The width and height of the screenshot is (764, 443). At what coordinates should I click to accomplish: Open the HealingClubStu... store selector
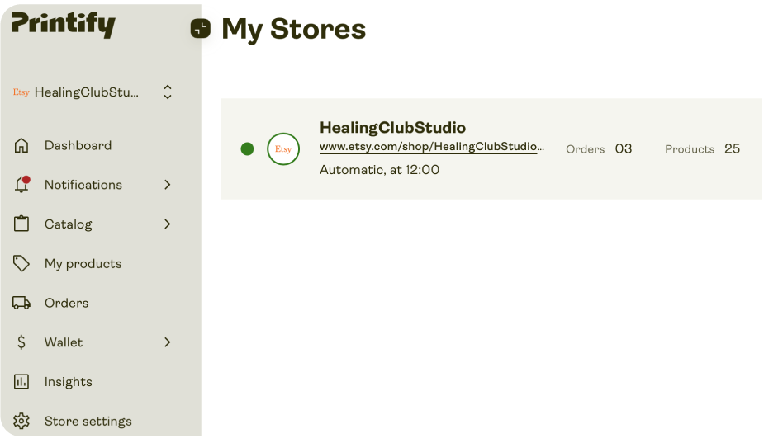point(93,92)
